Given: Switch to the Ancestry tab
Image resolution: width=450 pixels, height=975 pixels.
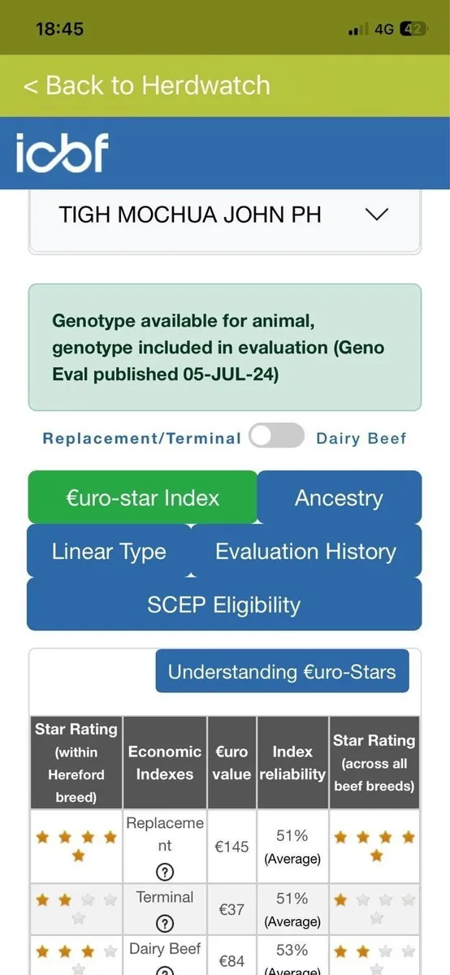Looking at the screenshot, I should (x=339, y=497).
